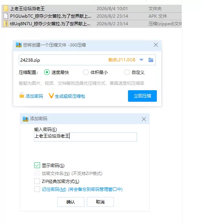Click the APK file icon for P1GUwbTC
203x223 pixels.
6,16
